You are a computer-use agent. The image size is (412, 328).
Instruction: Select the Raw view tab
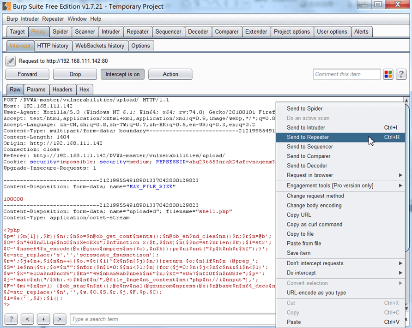point(15,90)
